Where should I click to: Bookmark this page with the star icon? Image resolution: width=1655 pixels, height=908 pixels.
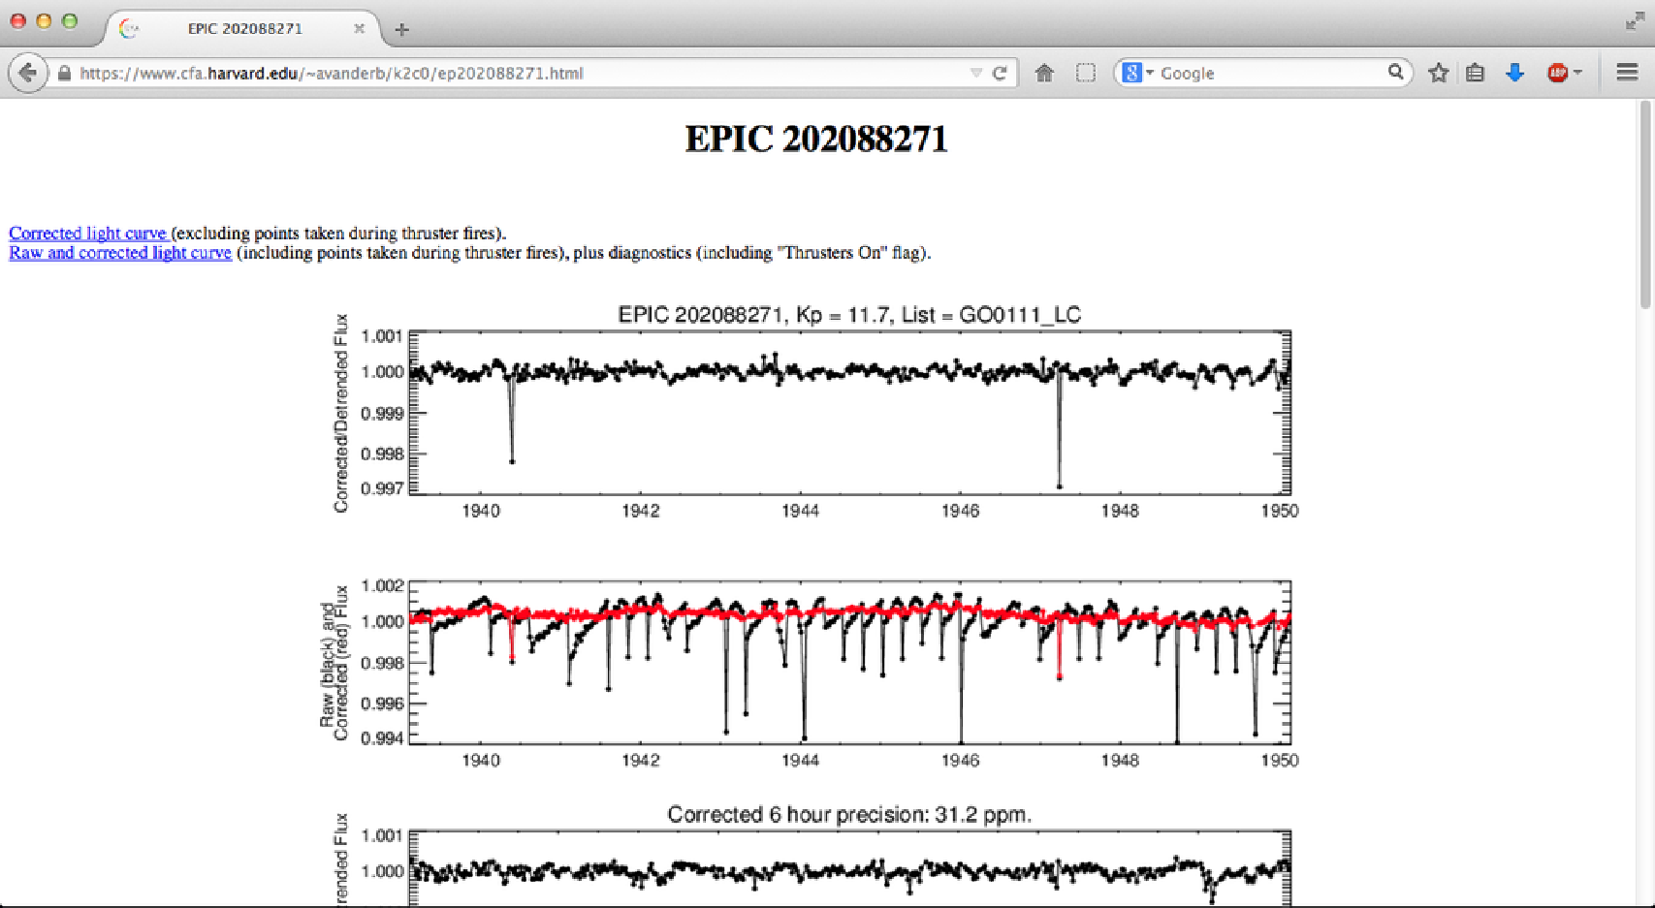[x=1439, y=73]
